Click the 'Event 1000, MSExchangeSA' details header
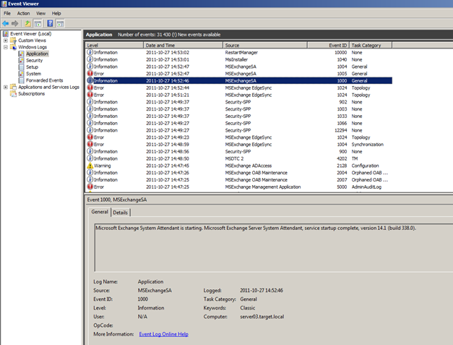Viewport: 453px width, 345px height. click(x=117, y=200)
